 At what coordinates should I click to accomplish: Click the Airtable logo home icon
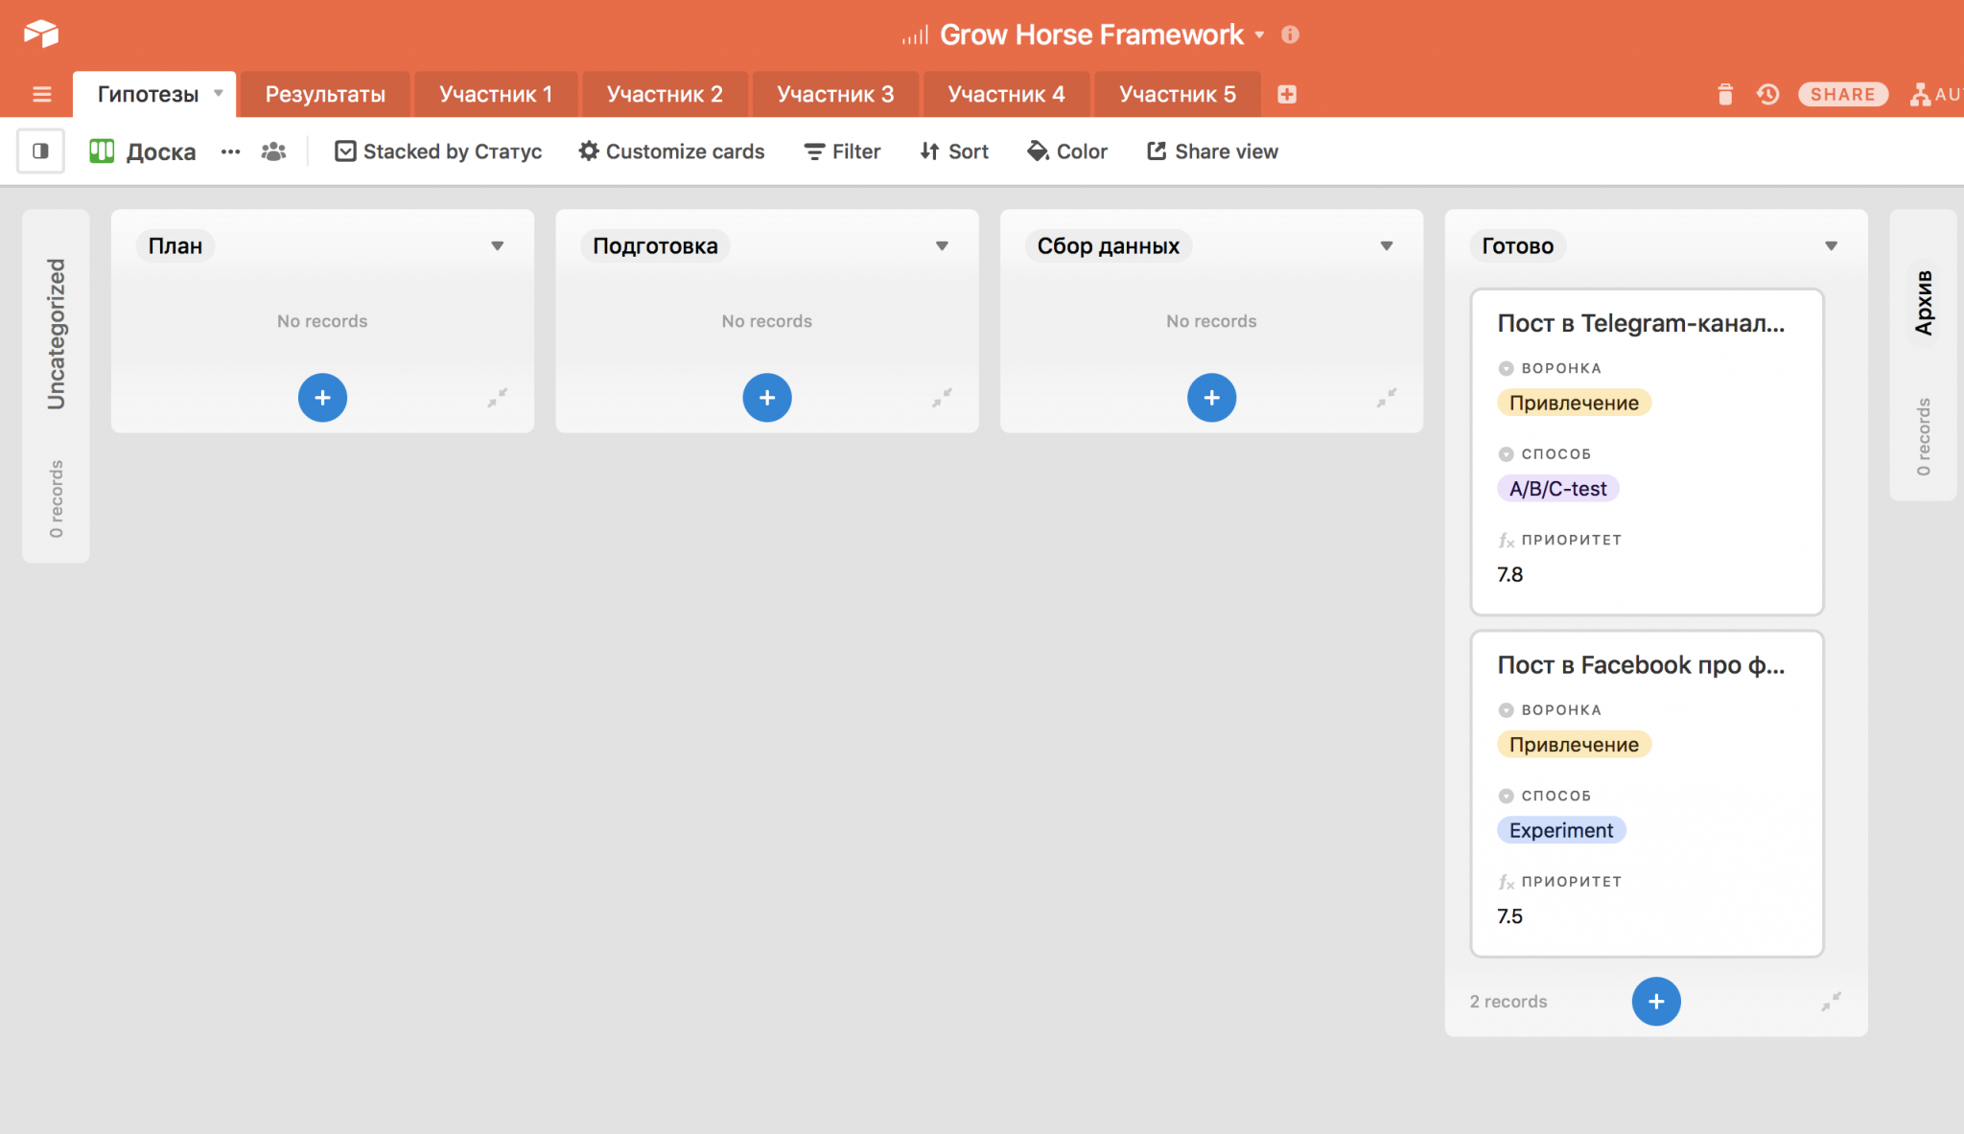(41, 34)
